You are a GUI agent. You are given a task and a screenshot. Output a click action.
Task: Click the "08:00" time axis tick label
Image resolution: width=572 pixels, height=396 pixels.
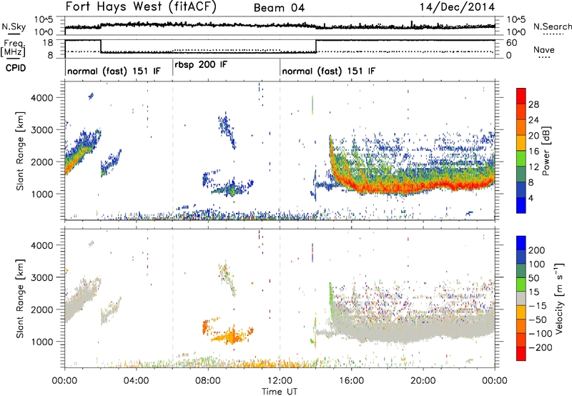point(208,381)
